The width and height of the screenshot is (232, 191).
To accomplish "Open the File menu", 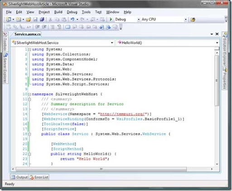I will tap(9, 12).
